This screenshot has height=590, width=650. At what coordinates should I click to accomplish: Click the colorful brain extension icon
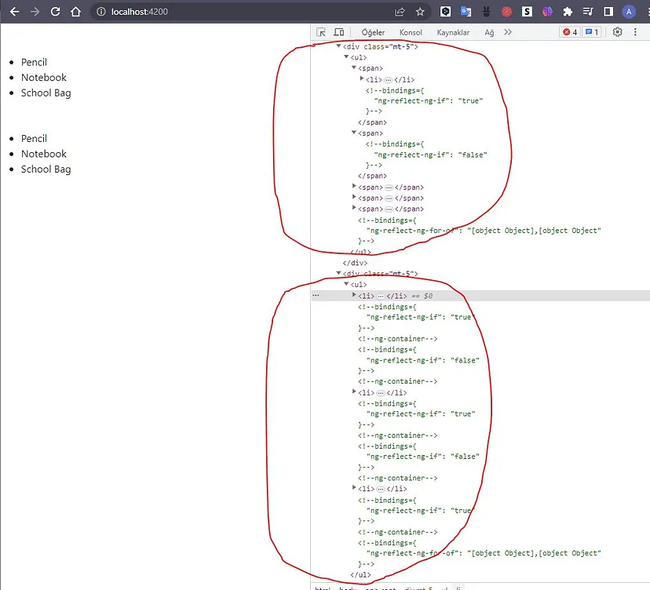547,12
